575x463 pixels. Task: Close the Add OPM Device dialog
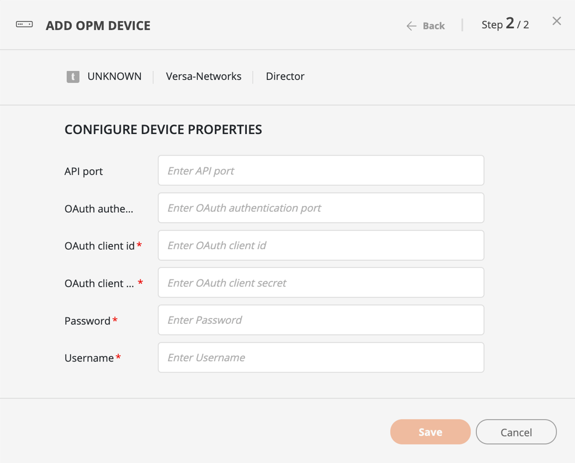point(557,21)
